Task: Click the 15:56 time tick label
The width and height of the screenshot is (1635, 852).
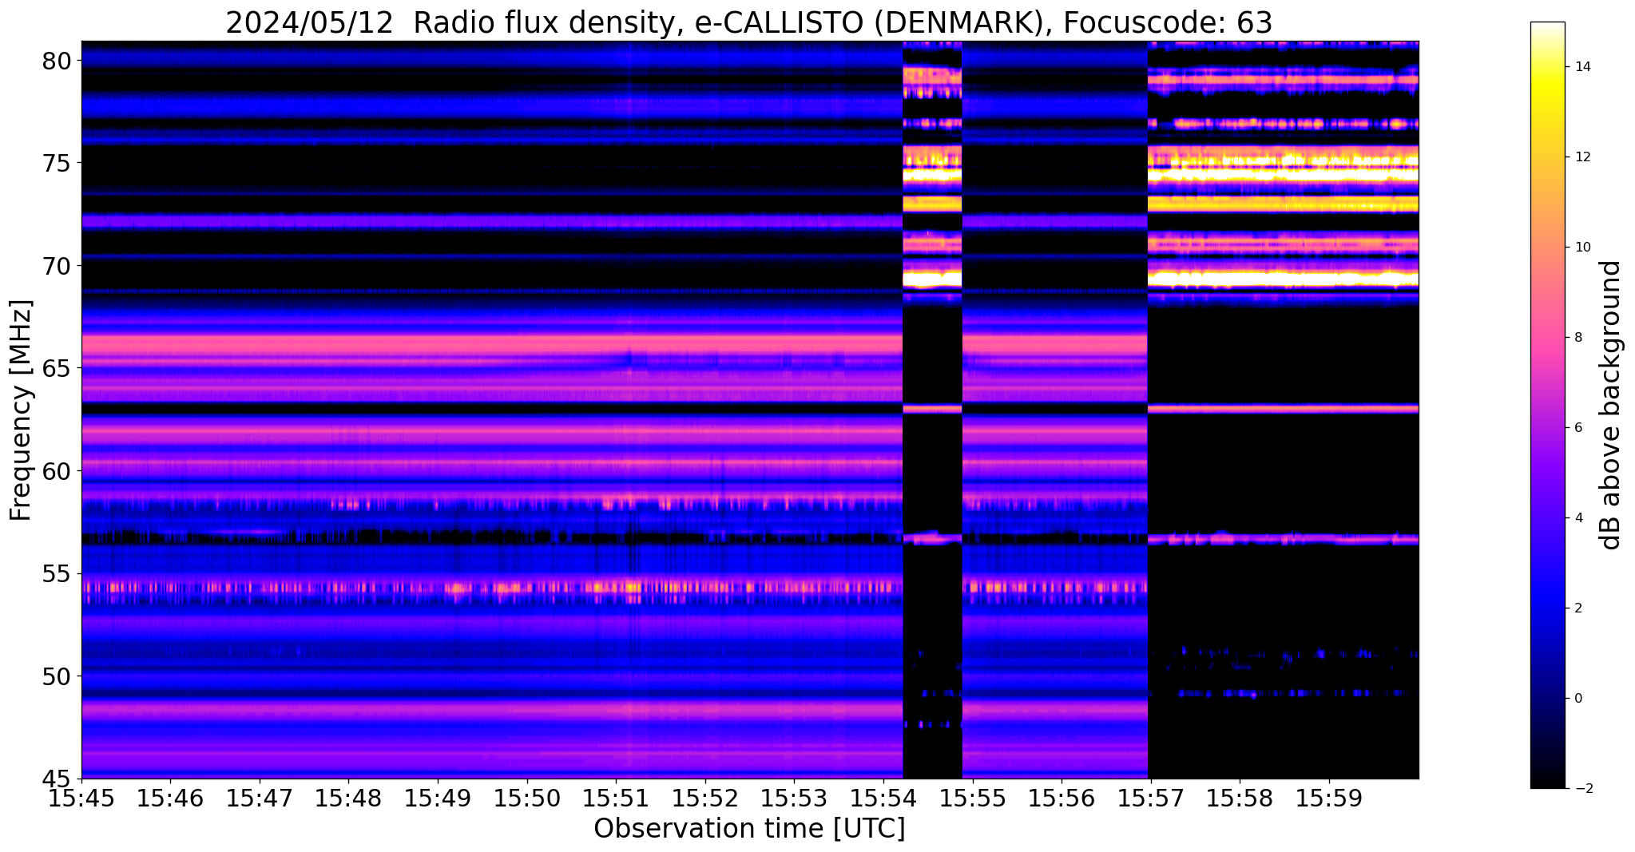Action: [x=1062, y=798]
